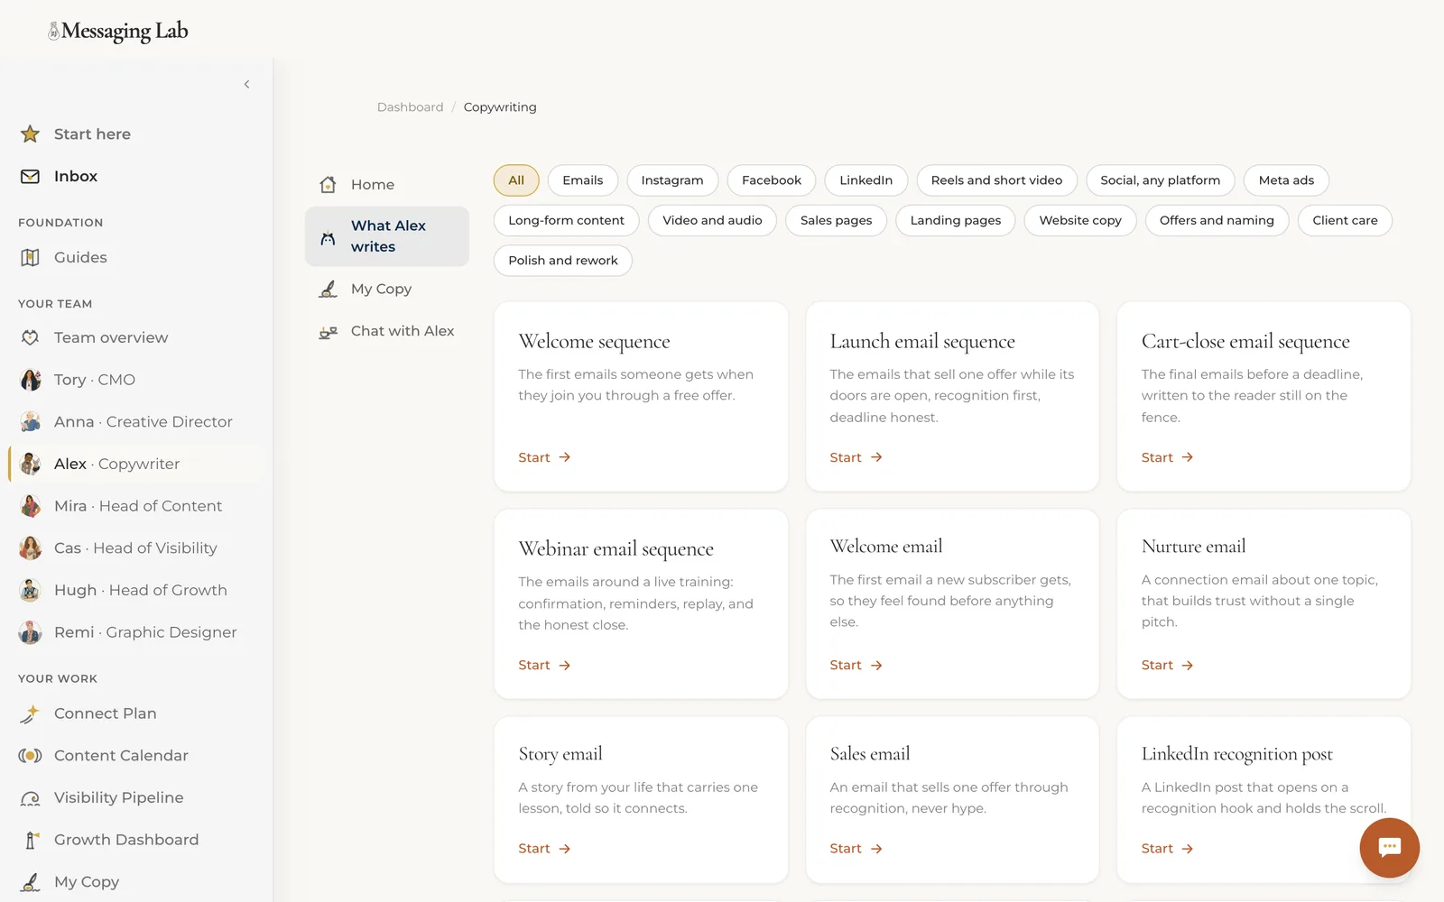Filter by Client care
This screenshot has width=1444, height=902.
click(1345, 221)
